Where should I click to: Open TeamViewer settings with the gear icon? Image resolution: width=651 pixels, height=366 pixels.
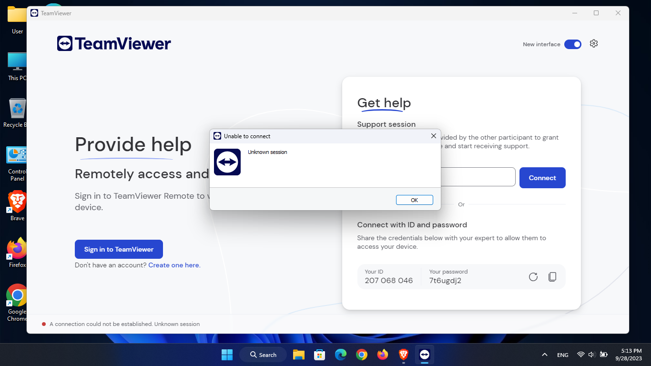594,43
